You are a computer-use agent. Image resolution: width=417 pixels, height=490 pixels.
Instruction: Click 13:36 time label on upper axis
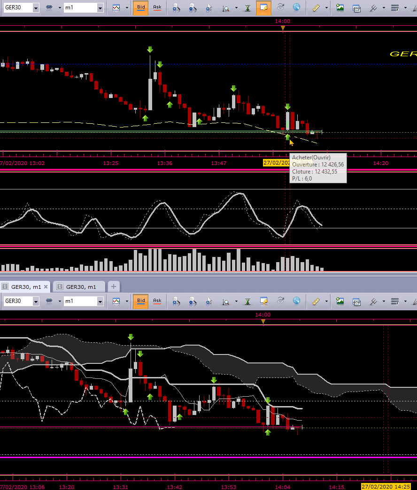[x=165, y=163]
